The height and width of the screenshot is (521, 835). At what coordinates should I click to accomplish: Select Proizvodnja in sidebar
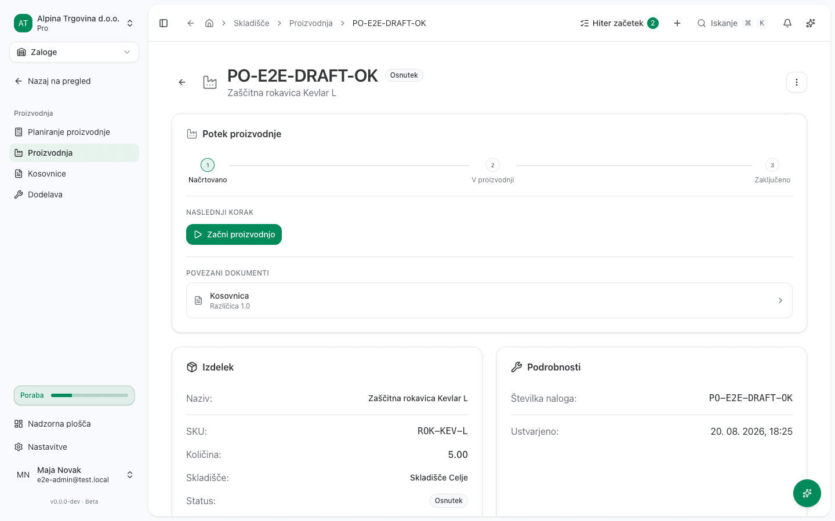pyautogui.click(x=74, y=153)
